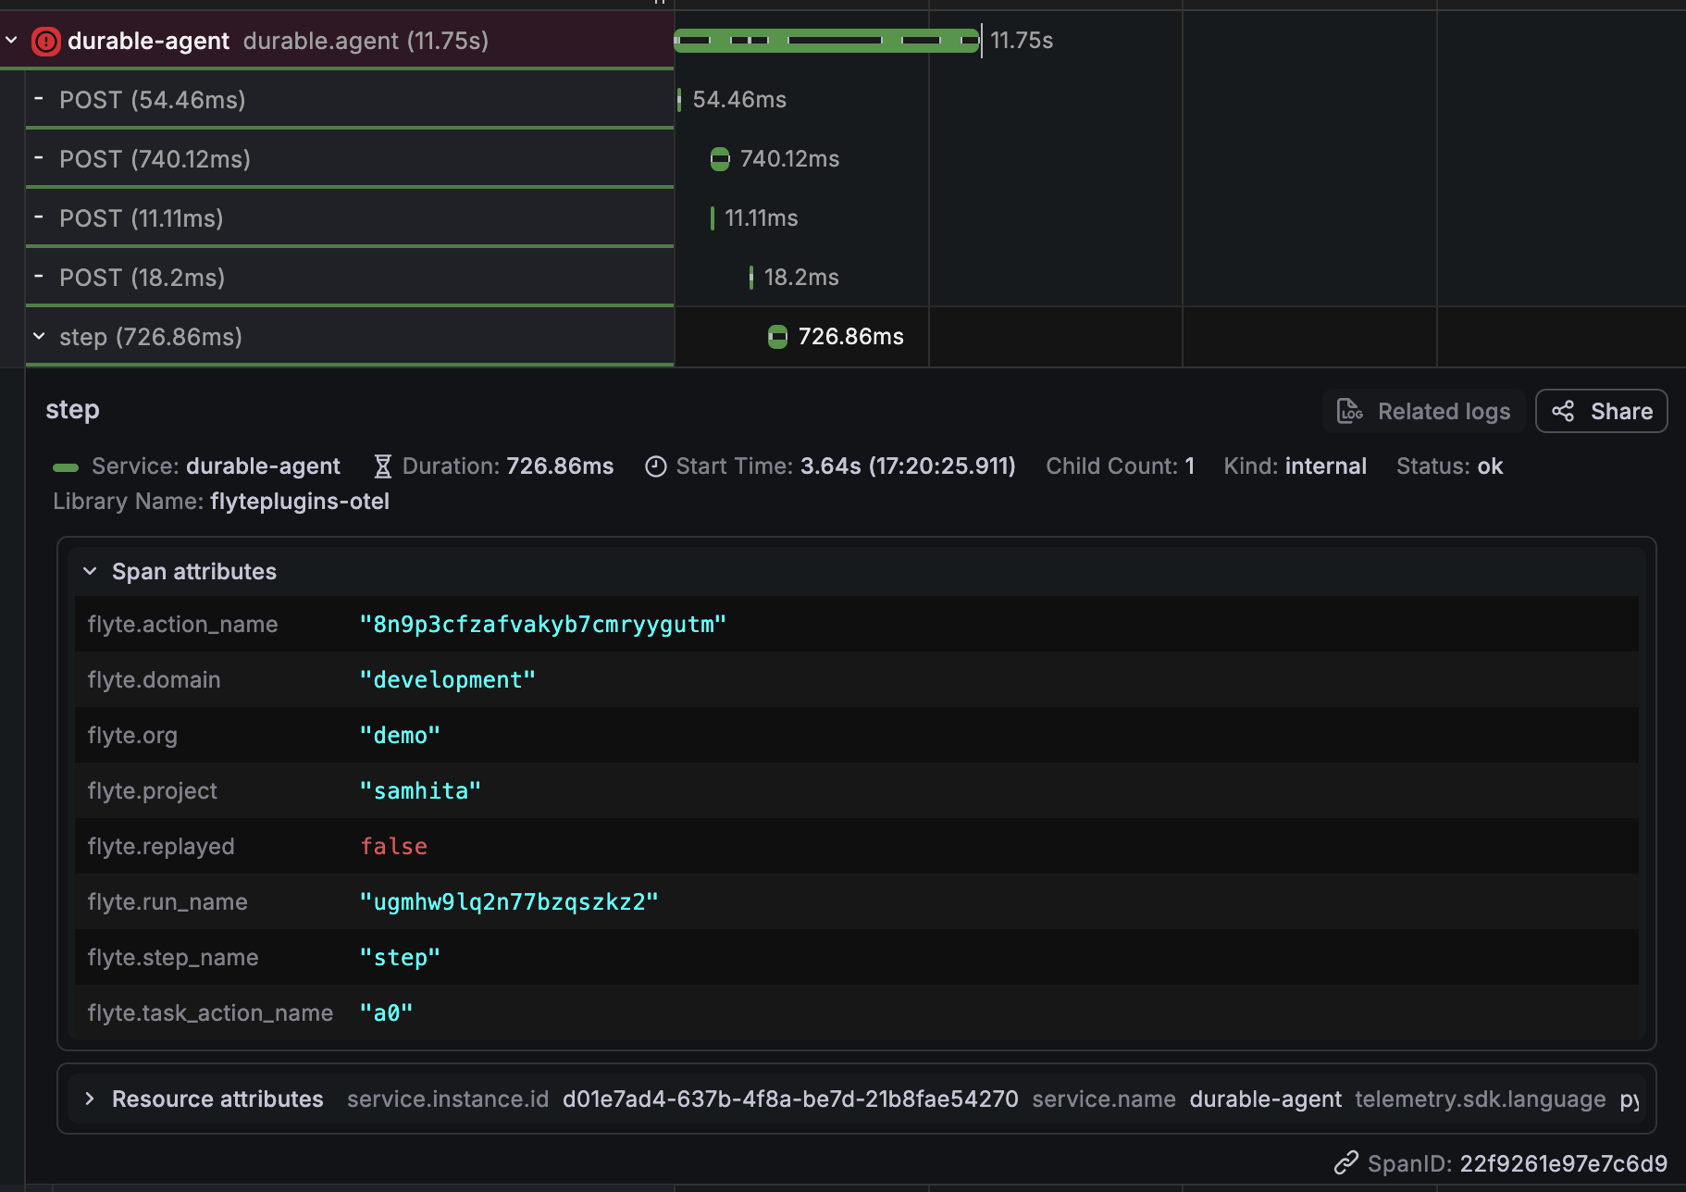
Task: Click the 740.12ms span bar in timeline
Action: [x=720, y=159]
